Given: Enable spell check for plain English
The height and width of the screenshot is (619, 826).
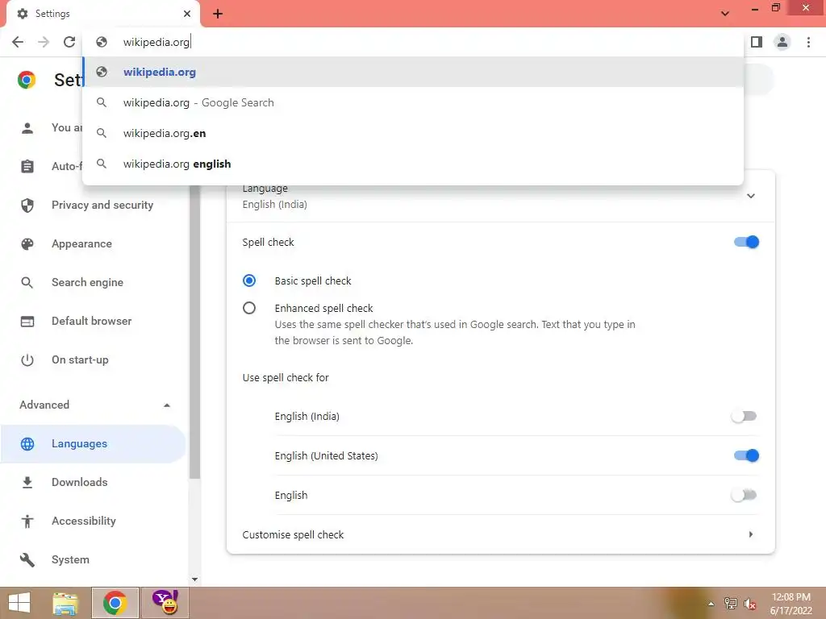Looking at the screenshot, I should (744, 496).
